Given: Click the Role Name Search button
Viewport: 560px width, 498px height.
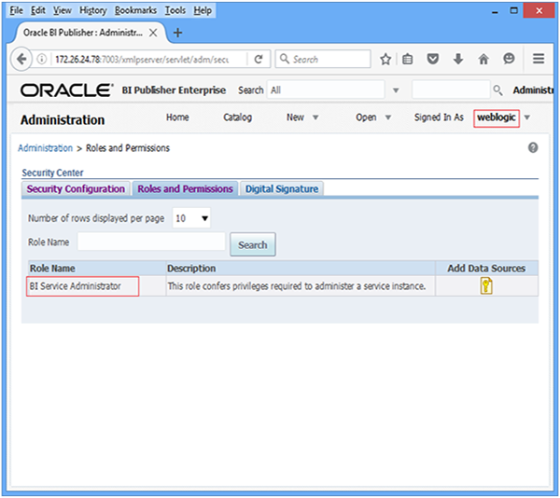Looking at the screenshot, I should tap(253, 244).
